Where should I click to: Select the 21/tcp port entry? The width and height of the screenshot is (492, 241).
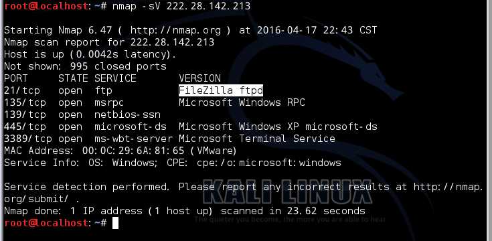[x=22, y=90]
